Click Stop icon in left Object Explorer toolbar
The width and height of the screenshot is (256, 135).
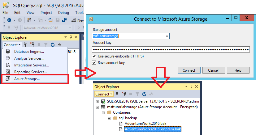39,44
